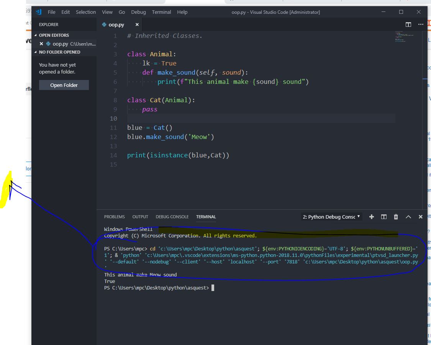431x345 pixels.
Task: Open the Terminal menu
Action: 161,12
